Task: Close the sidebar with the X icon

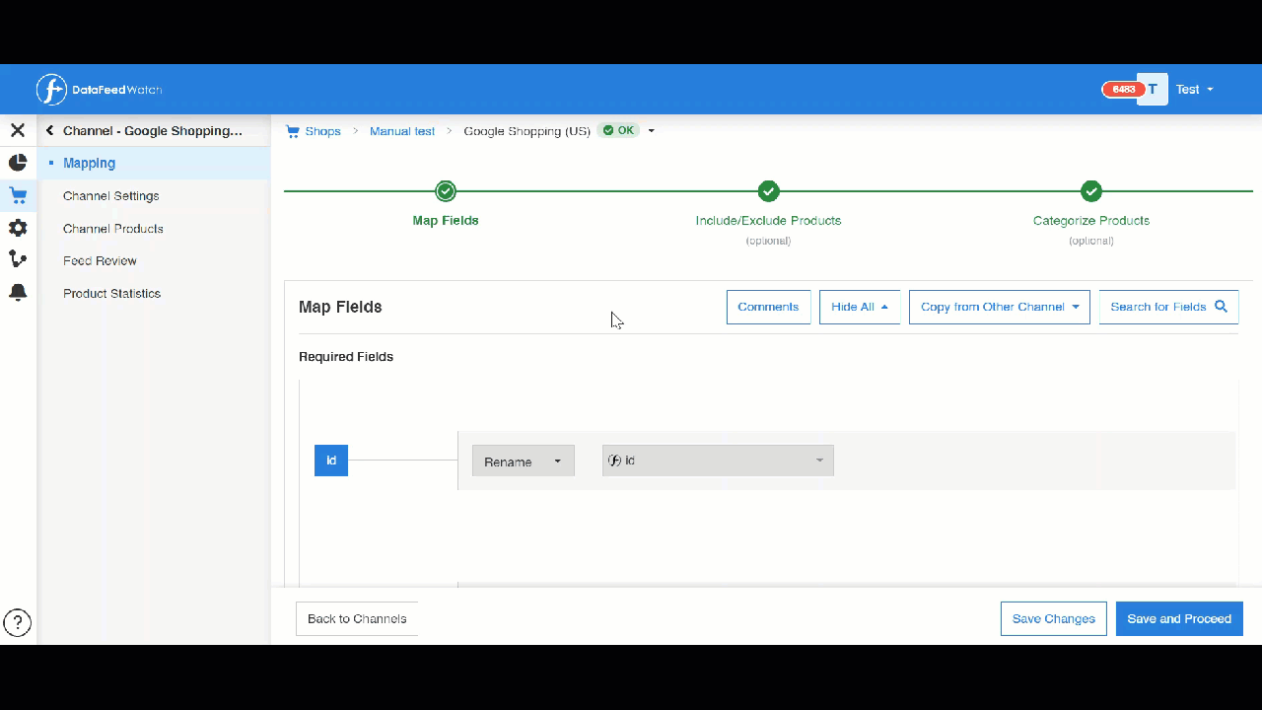Action: click(x=18, y=130)
